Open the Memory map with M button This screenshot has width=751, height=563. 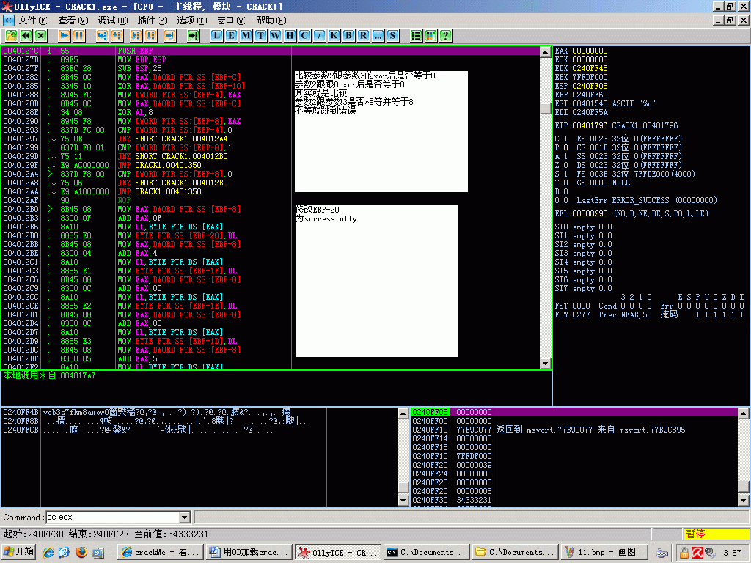[246, 35]
